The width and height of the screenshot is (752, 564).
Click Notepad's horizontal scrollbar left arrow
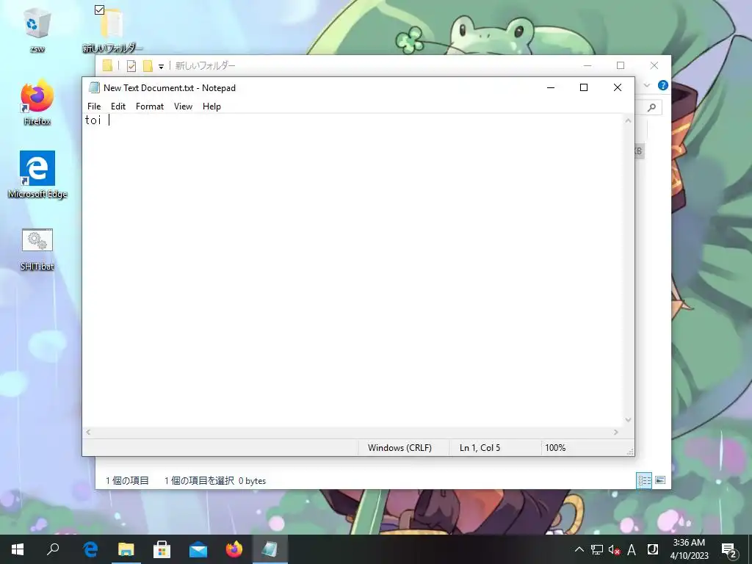point(88,432)
